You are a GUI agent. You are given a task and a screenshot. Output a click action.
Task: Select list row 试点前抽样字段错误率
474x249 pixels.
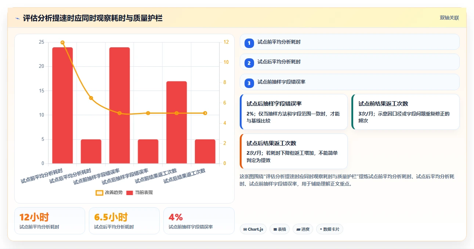click(350, 82)
